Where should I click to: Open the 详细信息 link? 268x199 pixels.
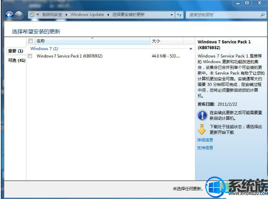click(x=205, y=140)
